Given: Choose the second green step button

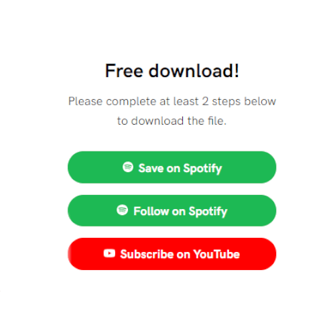Looking at the screenshot, I should click(x=172, y=210).
